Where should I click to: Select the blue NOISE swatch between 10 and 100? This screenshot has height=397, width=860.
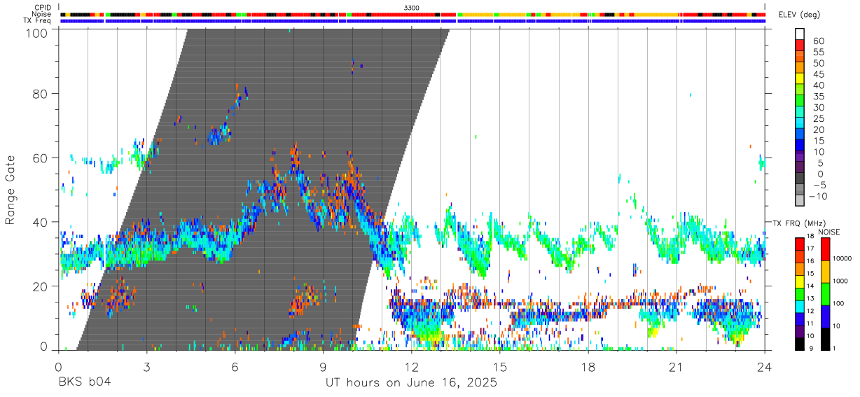point(826,316)
